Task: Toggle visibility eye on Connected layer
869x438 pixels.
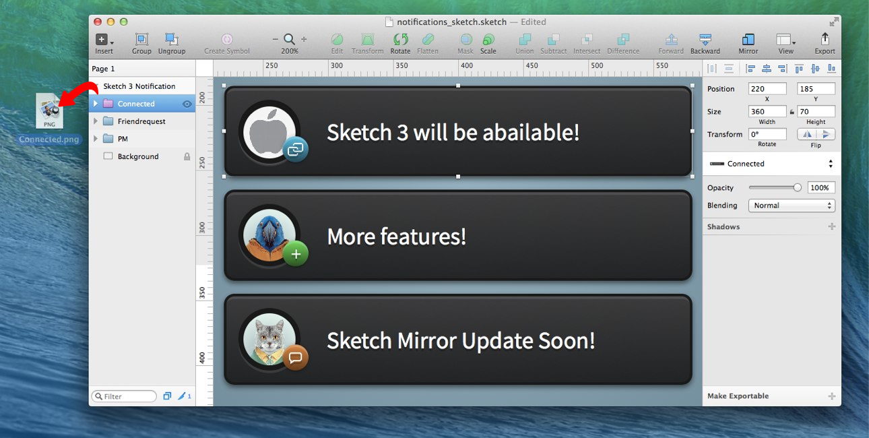Action: (187, 104)
